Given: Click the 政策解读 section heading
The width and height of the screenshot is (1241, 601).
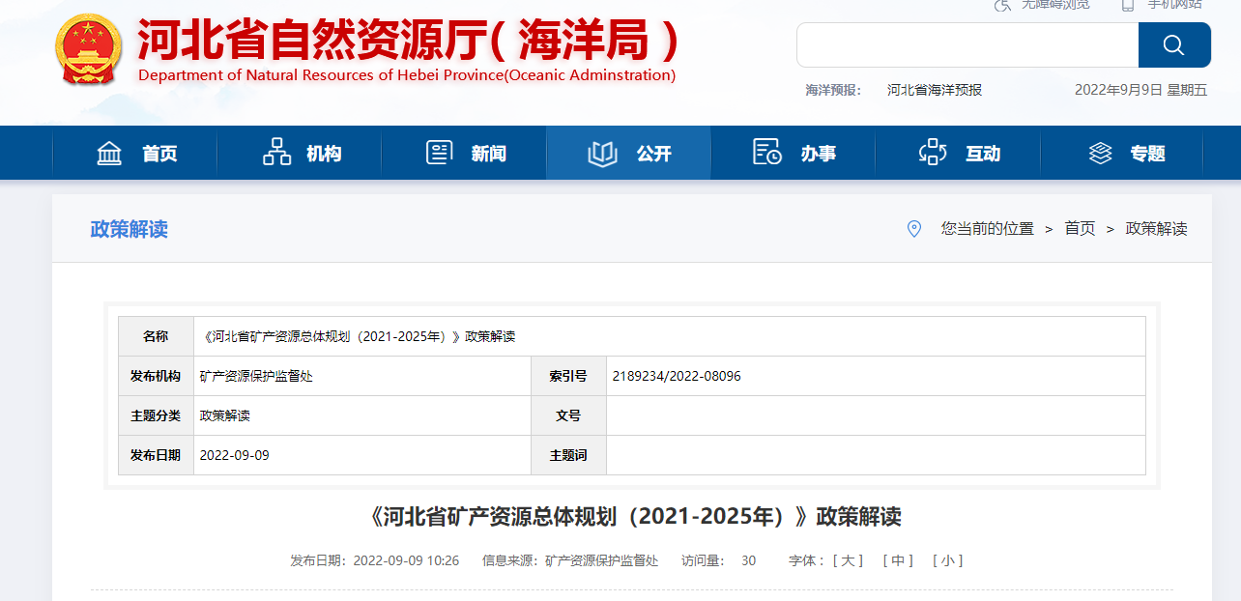Looking at the screenshot, I should tap(129, 229).
